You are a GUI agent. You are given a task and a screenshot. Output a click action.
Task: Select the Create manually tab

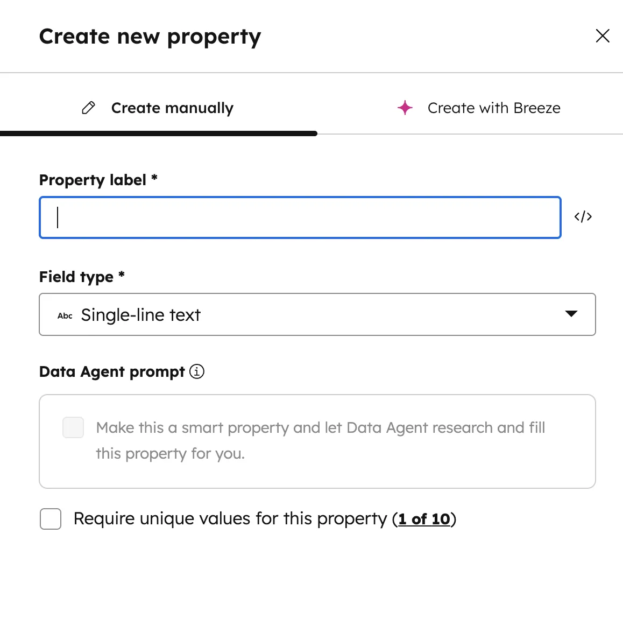(172, 108)
